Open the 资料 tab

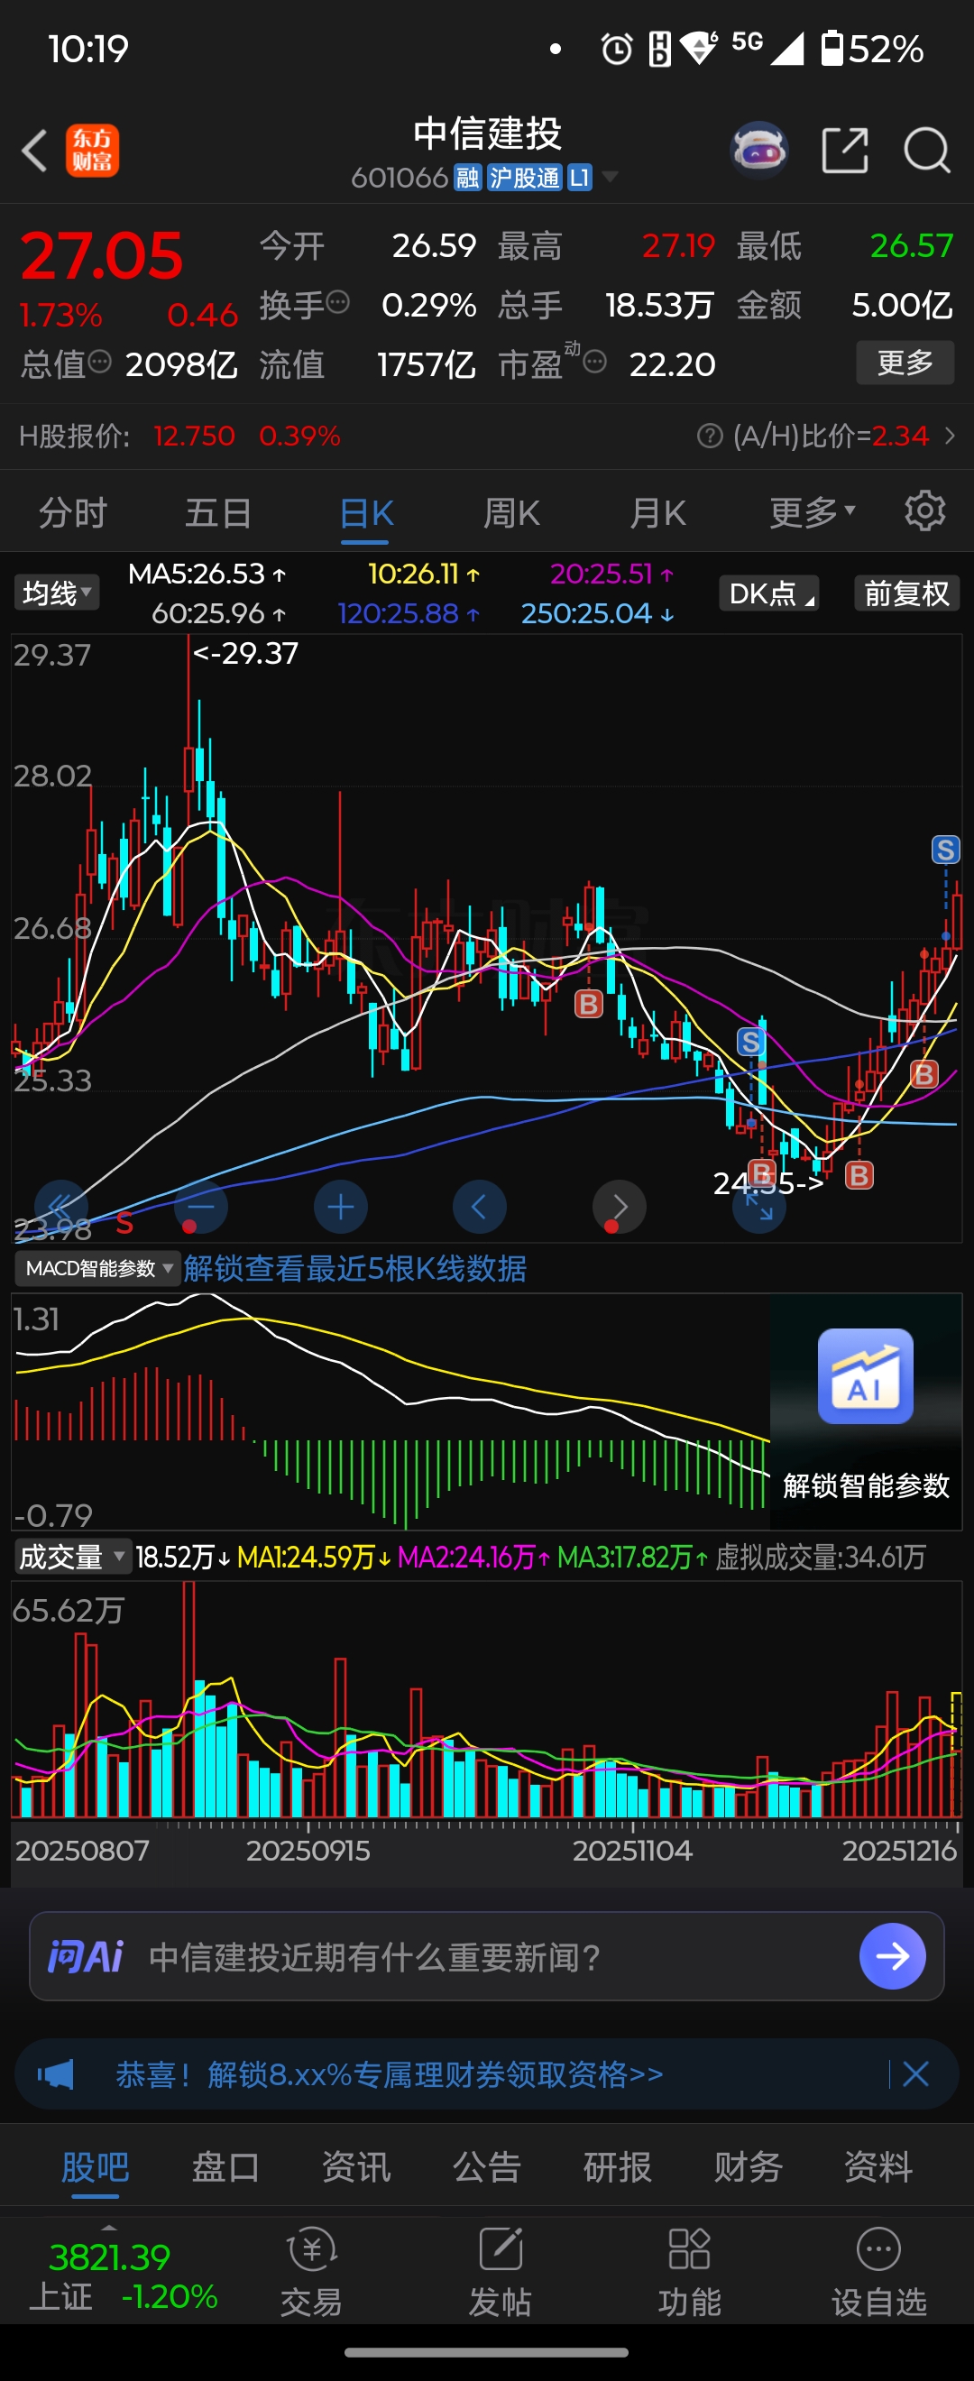click(x=878, y=2166)
